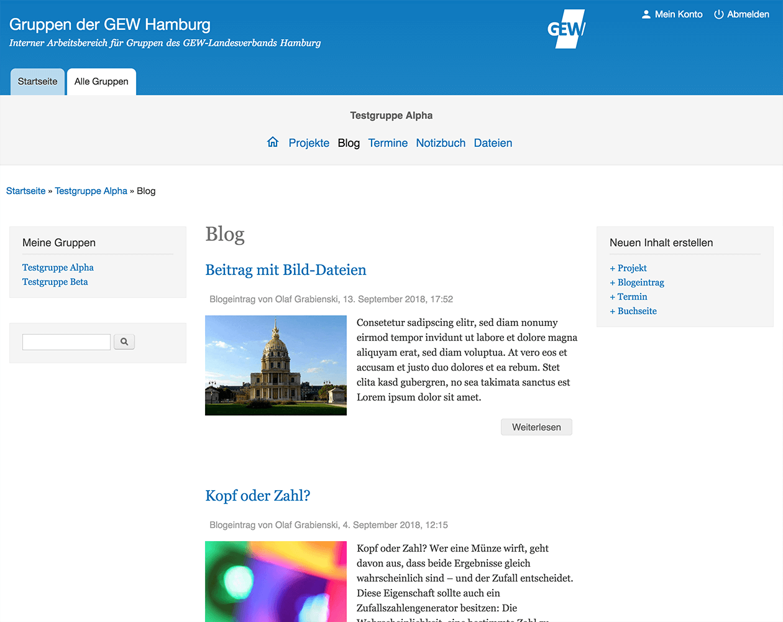Switch to the Startseite tab
This screenshot has width=783, height=622.
37,81
